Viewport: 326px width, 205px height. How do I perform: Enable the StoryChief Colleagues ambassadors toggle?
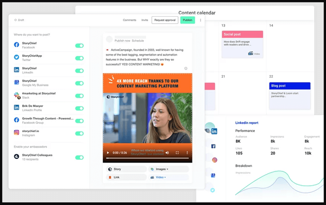point(79,157)
